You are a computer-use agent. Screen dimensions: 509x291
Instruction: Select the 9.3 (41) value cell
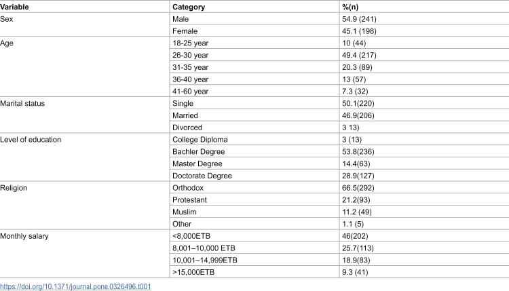(355, 272)
